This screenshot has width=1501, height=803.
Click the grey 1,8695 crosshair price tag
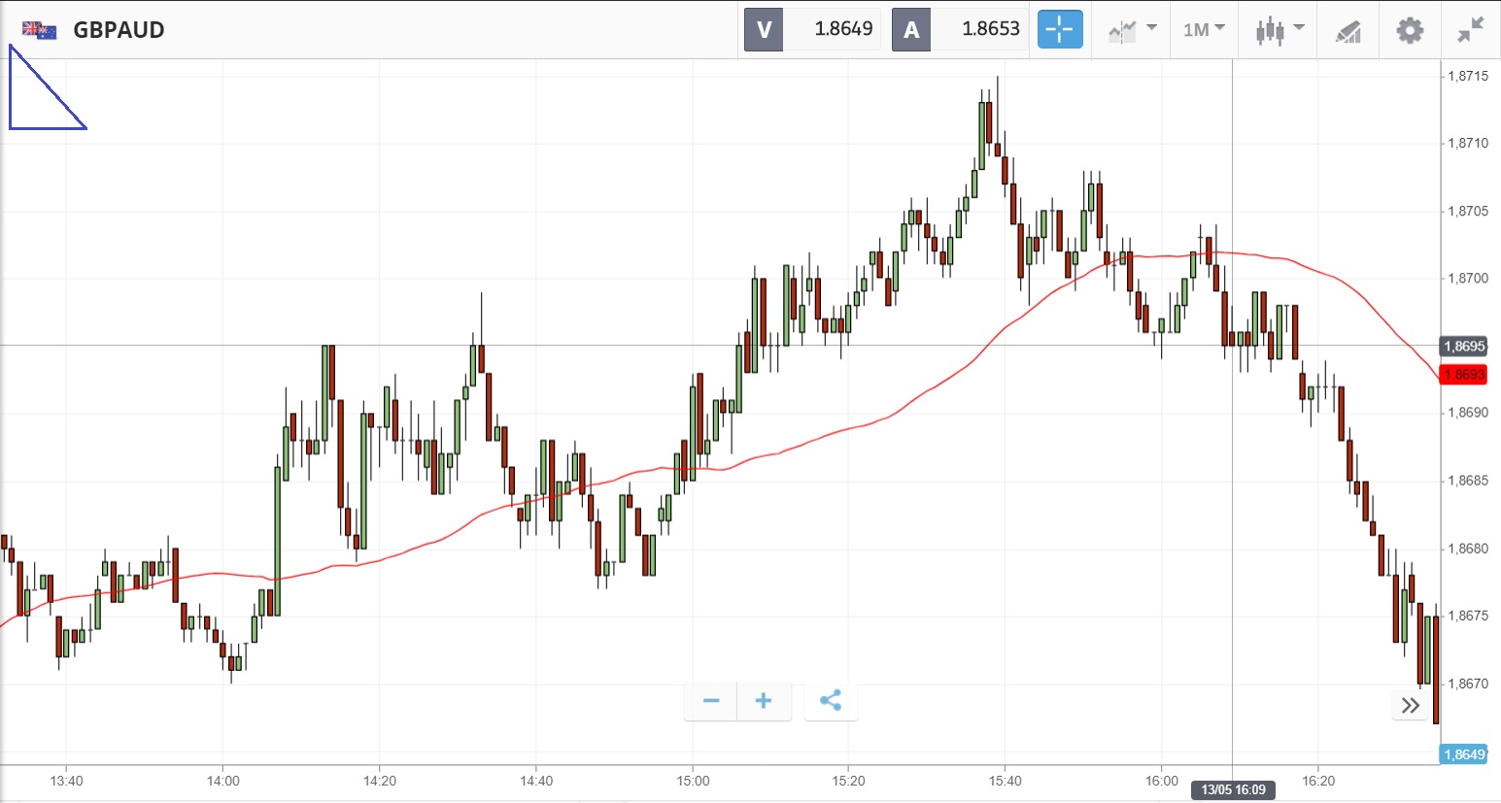click(x=1464, y=346)
